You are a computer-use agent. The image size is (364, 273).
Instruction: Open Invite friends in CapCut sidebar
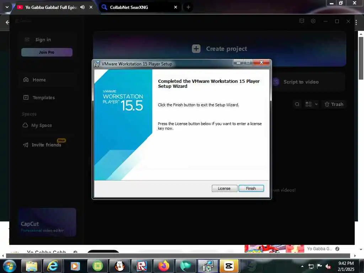click(x=46, y=145)
